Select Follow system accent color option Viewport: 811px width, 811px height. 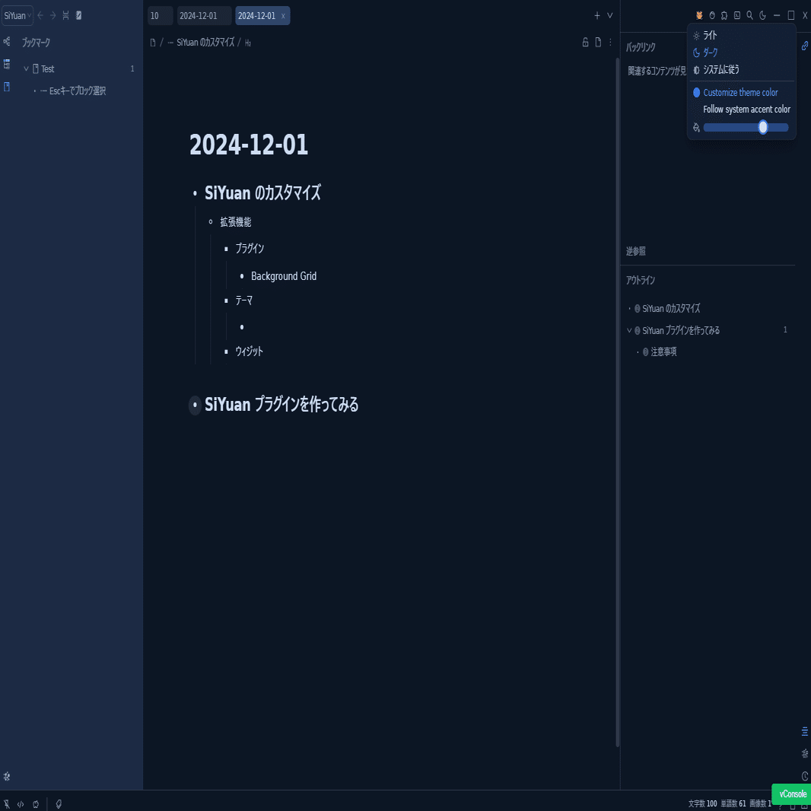tap(742, 110)
